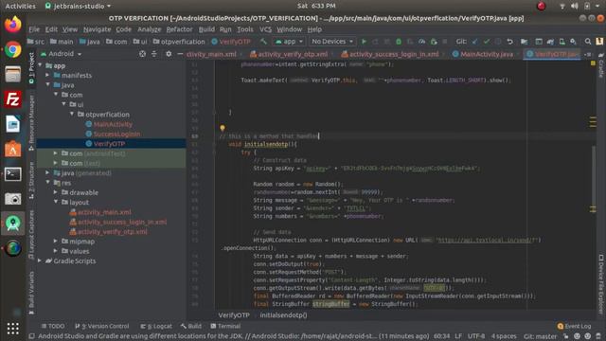Open Terminal app from the Ubuntu dock

tap(12, 174)
